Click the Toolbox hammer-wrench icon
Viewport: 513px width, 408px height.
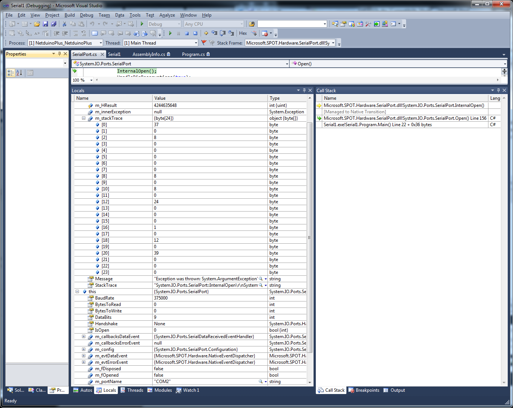pos(368,24)
